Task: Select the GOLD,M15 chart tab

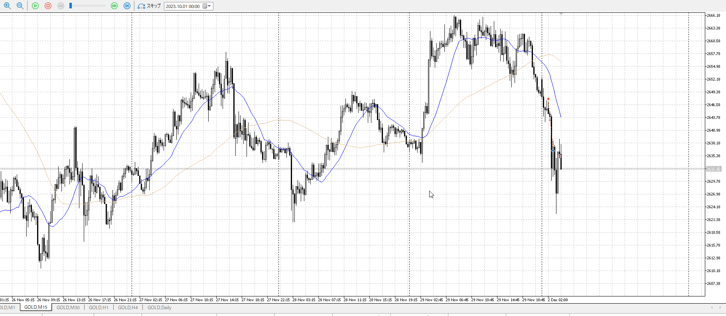Action: 36,308
